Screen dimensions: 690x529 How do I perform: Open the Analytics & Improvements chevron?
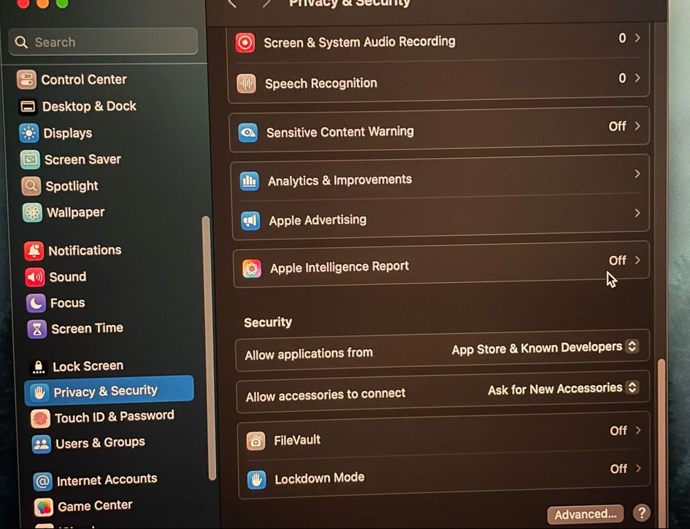tap(637, 174)
